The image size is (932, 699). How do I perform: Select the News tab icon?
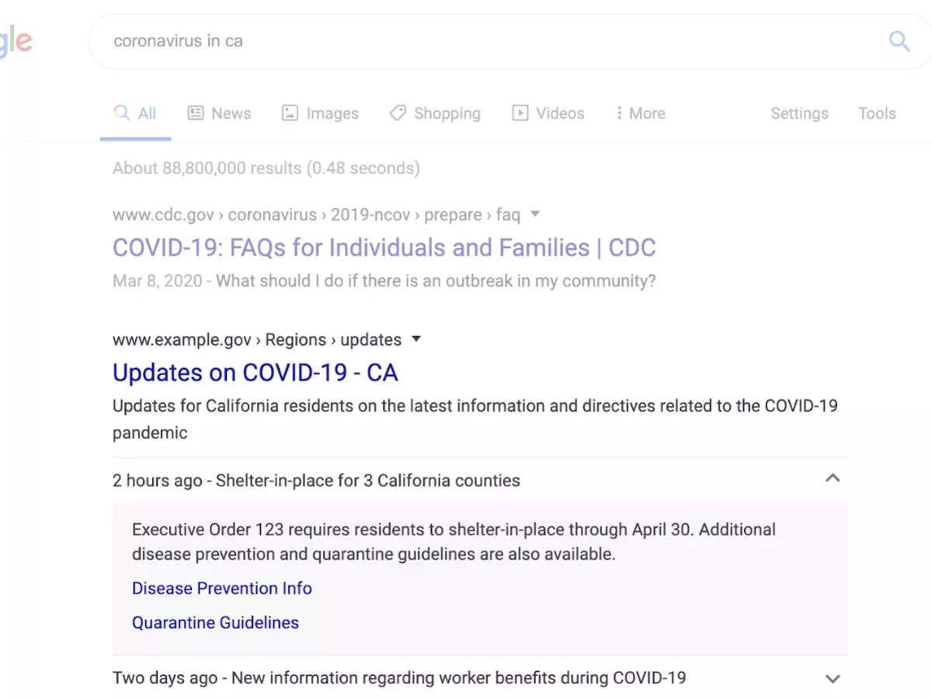(x=194, y=113)
